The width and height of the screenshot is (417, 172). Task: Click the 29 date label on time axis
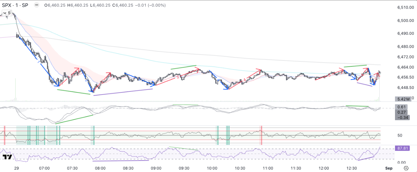[x=16, y=168]
